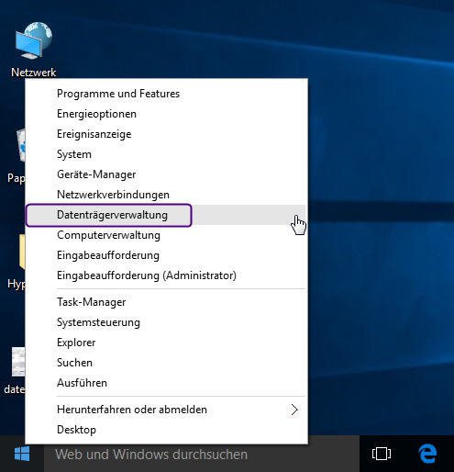Select Ausführen menu item
The height and width of the screenshot is (472, 454).
(x=166, y=383)
